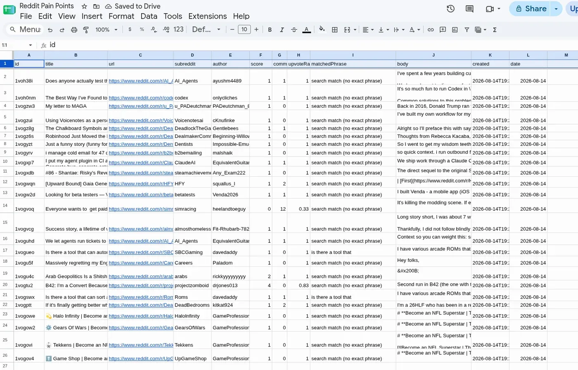Open the vertical align dropdown
Image resolution: width=578 pixels, height=370 pixels.
coord(384,30)
